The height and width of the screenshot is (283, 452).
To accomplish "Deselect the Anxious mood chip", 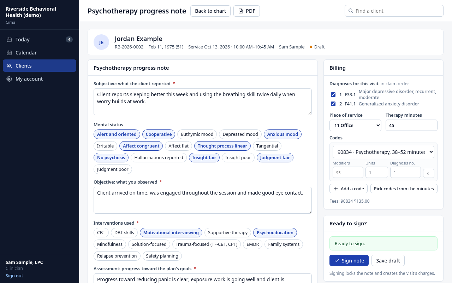I will pyautogui.click(x=282, y=134).
